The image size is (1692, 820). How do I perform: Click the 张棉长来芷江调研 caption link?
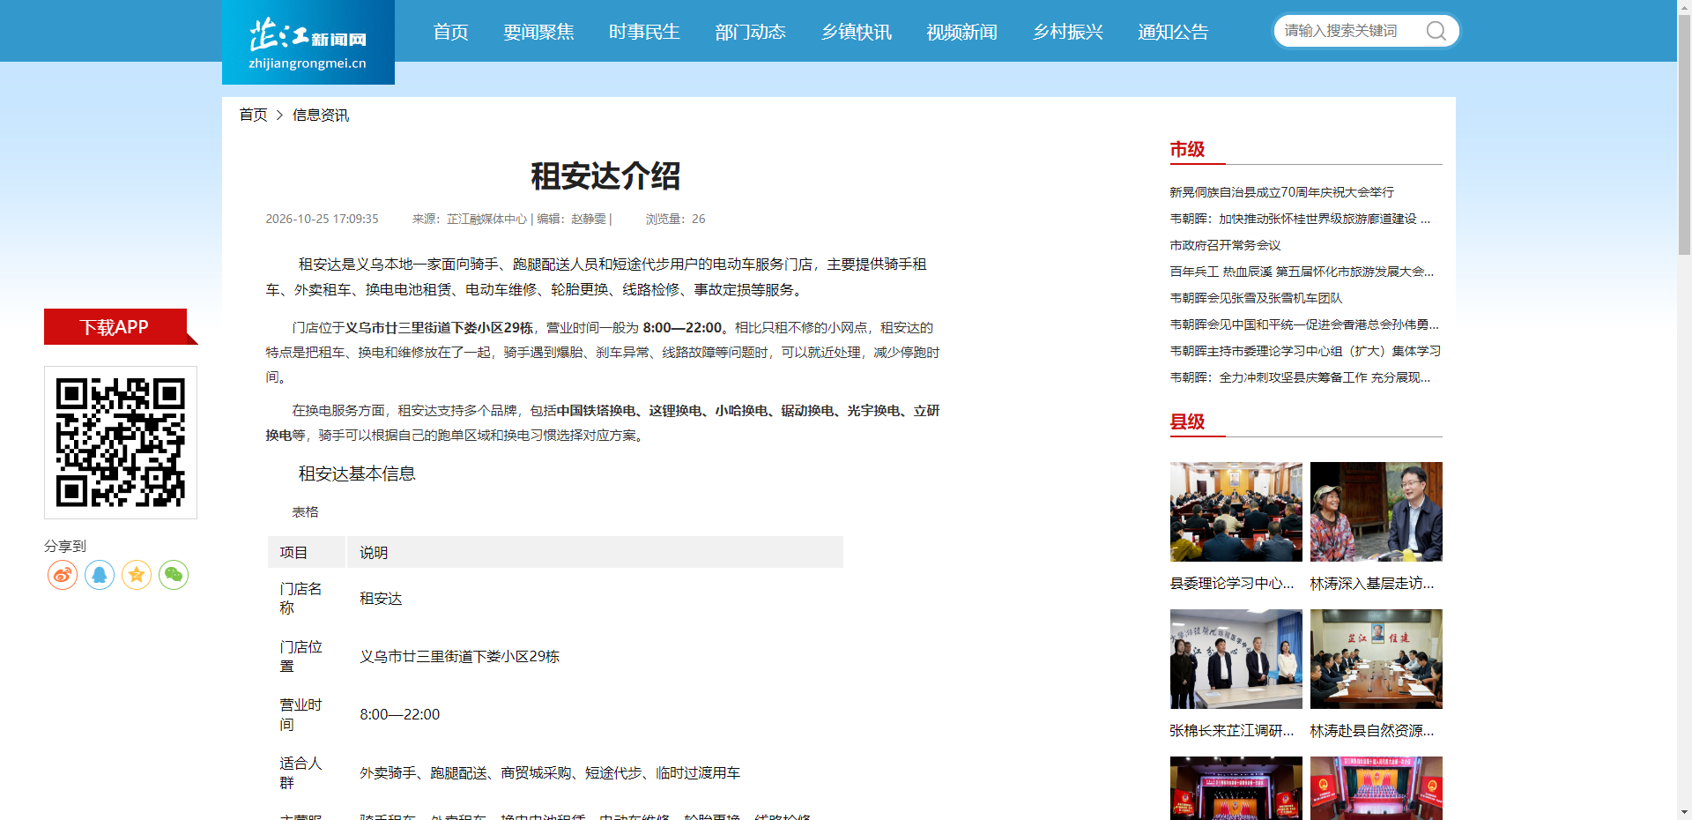coord(1232,731)
